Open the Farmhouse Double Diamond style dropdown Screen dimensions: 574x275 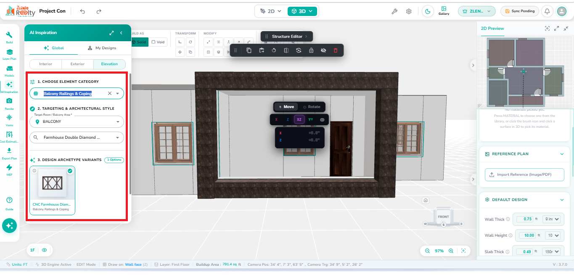tap(77, 137)
